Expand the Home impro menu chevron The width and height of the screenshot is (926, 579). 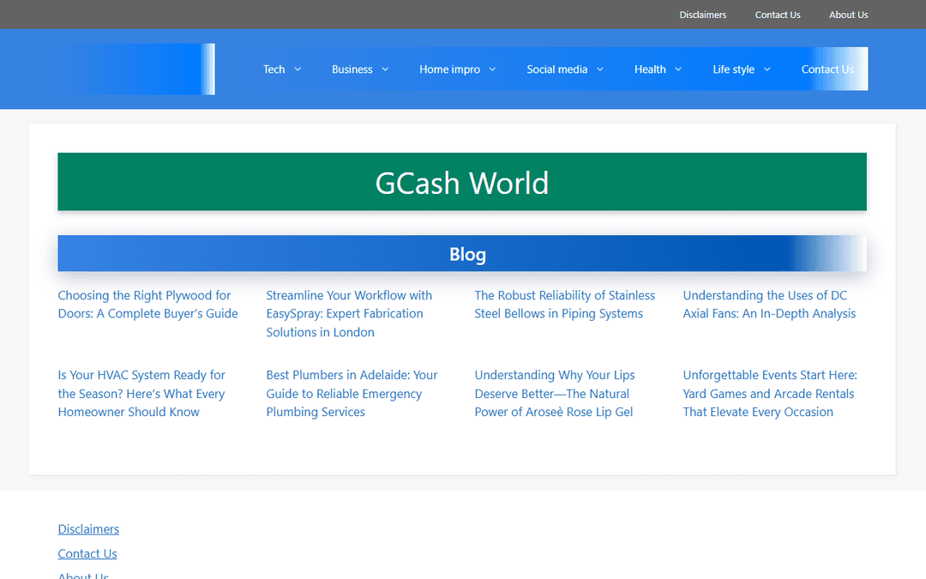(x=492, y=69)
